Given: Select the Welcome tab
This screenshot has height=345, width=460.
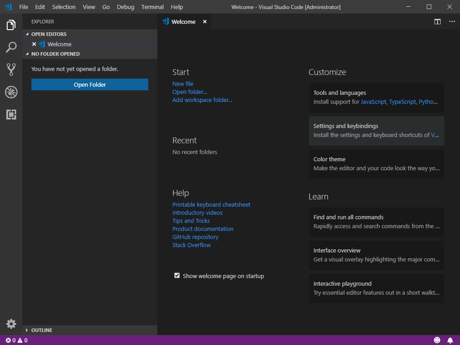Looking at the screenshot, I should (x=184, y=21).
